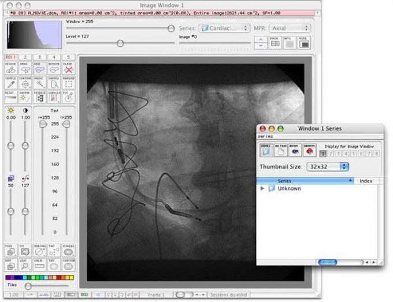Click the ALL FILES icon in Series window
This screenshot has width=393, height=302.
coord(281,150)
